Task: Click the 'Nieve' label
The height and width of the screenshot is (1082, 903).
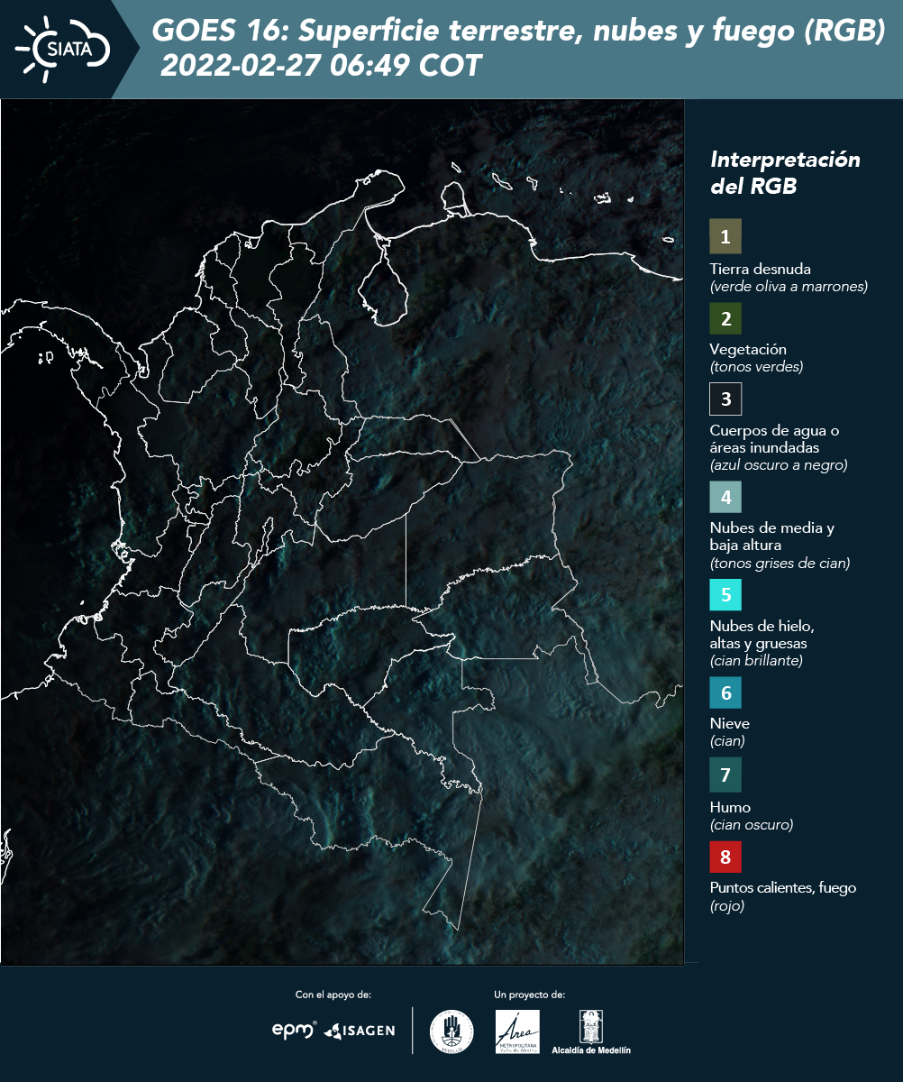Action: [730, 723]
